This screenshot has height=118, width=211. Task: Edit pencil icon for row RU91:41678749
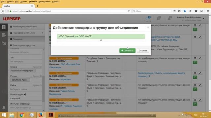click(x=200, y=58)
